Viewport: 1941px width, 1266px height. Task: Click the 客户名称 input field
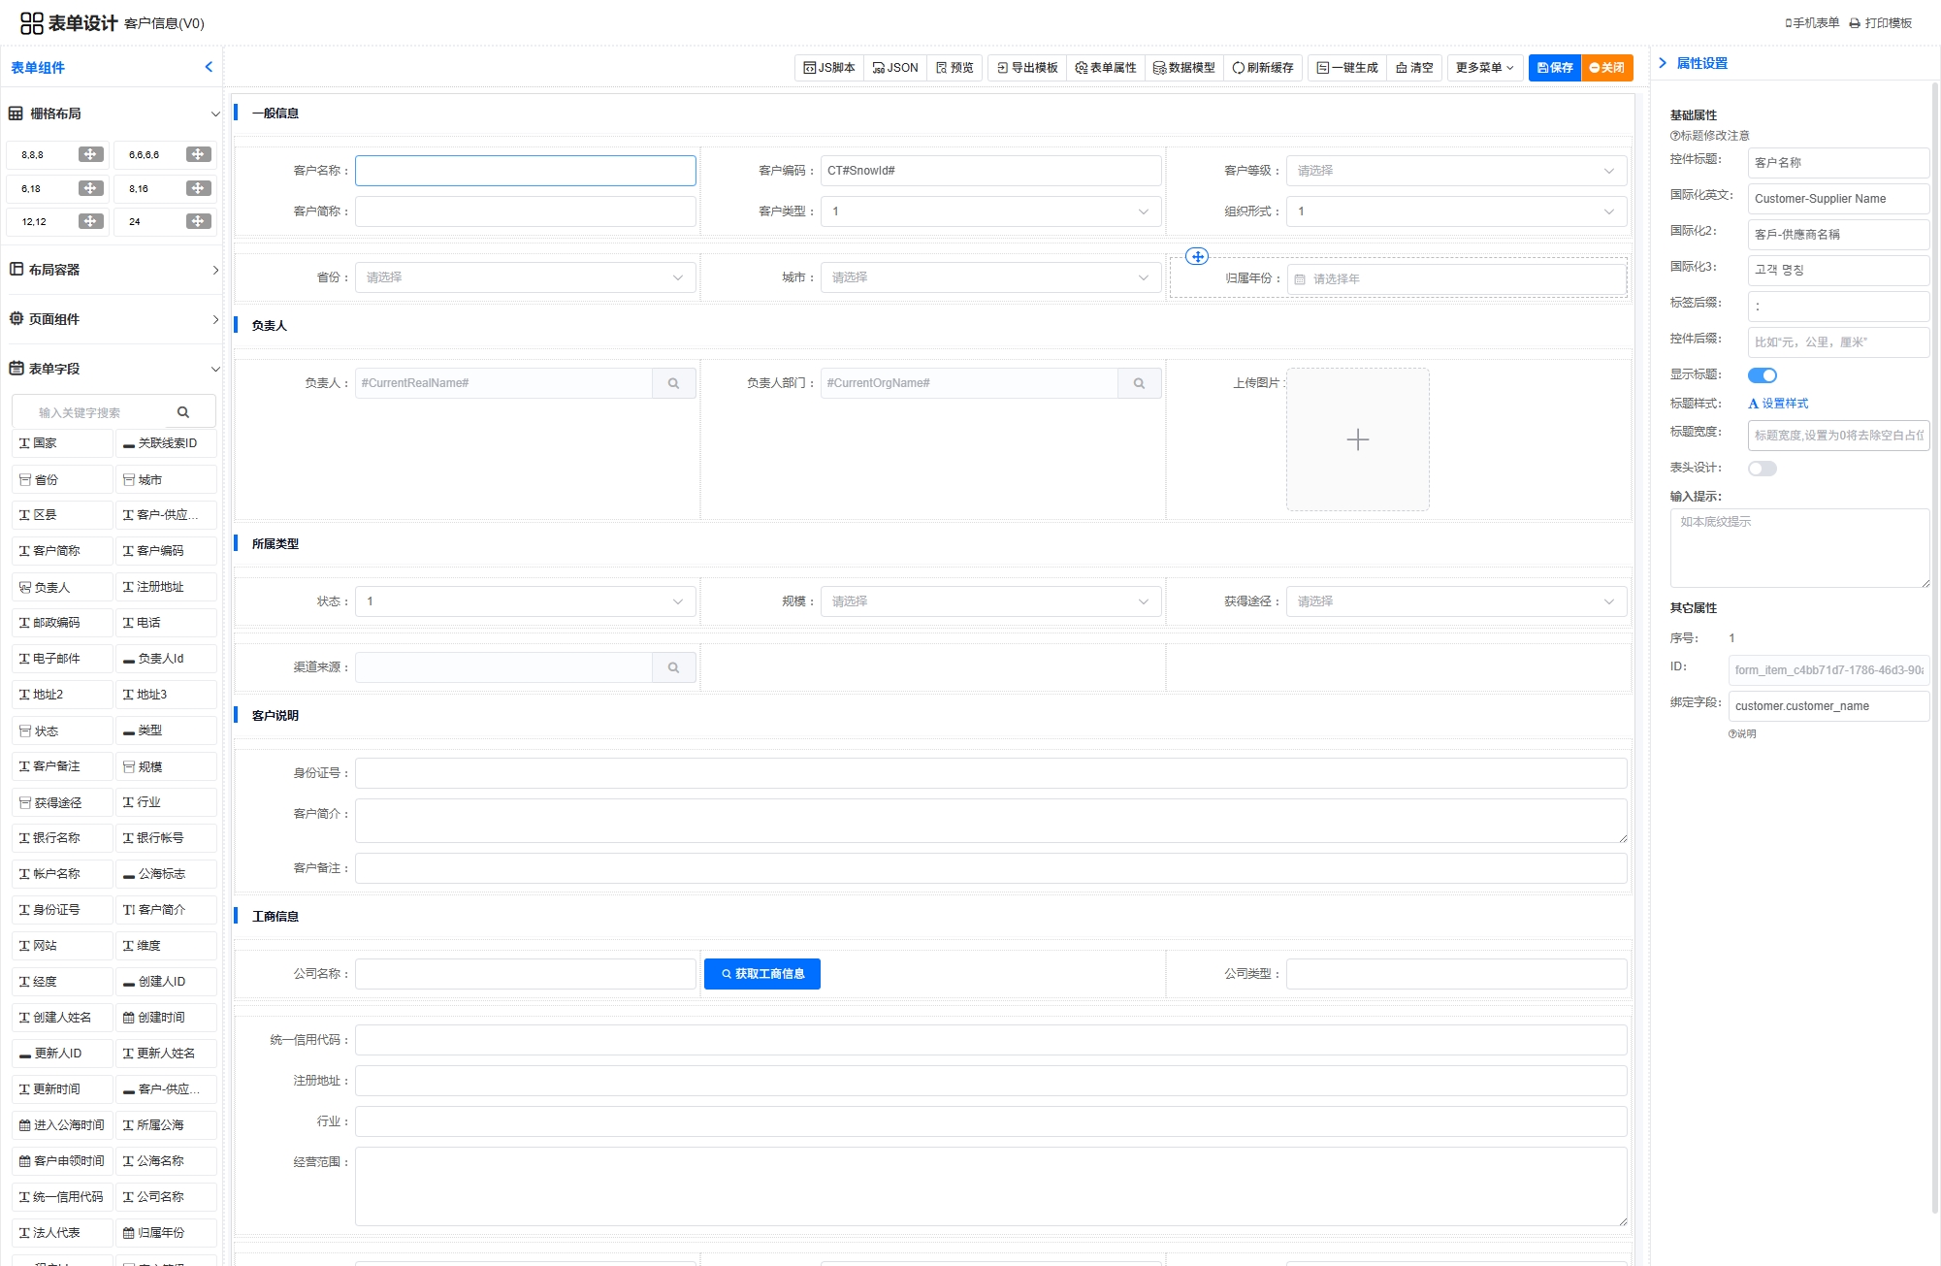click(525, 171)
